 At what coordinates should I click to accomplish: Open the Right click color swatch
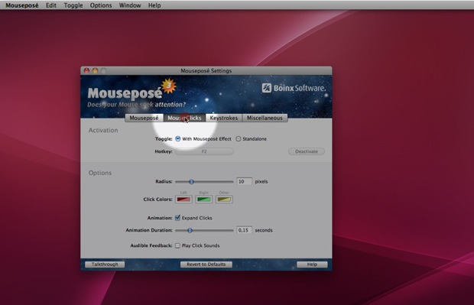tap(204, 200)
